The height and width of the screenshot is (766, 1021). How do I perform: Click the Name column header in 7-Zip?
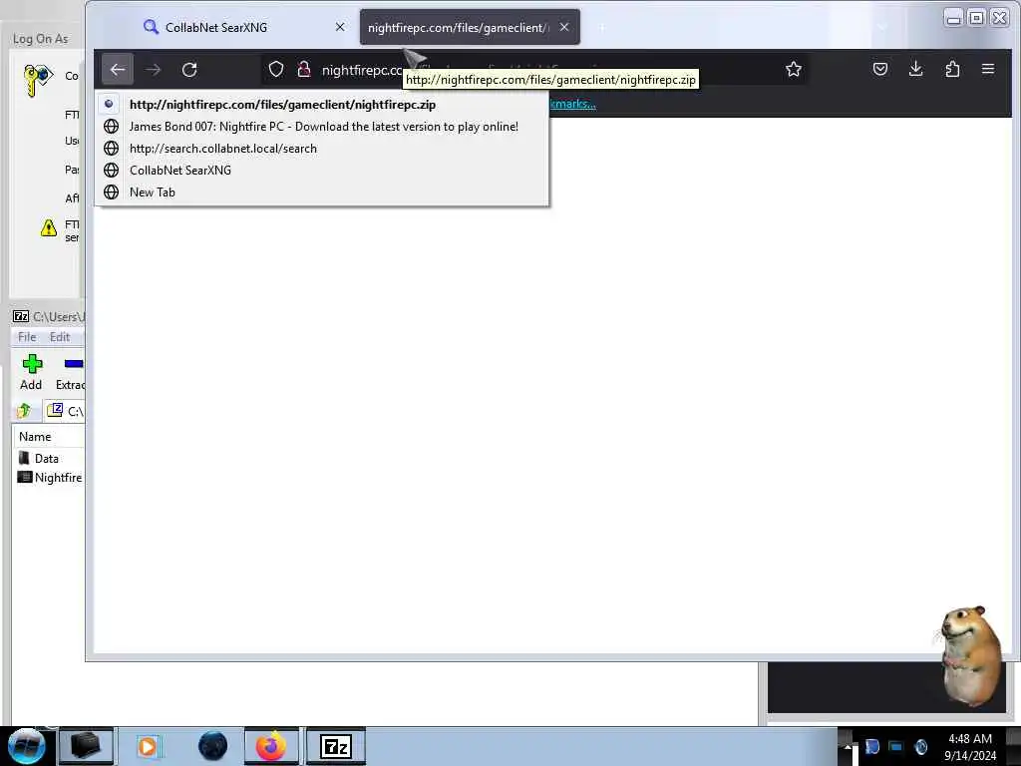(x=48, y=437)
